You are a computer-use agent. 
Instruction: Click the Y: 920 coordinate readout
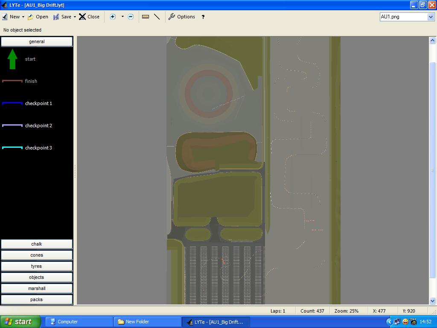[x=409, y=311]
